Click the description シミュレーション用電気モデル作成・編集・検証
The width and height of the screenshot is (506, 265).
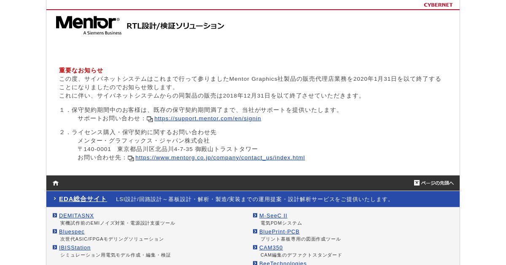point(116,255)
